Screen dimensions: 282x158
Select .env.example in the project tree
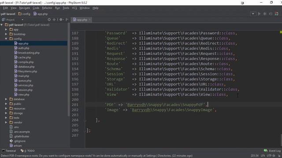tap(22, 132)
